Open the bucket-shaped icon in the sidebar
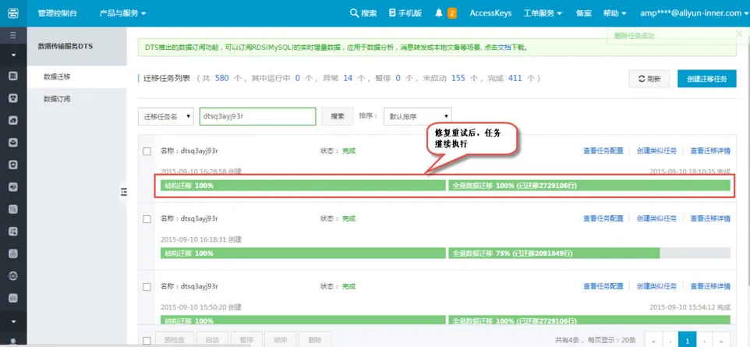The height and width of the screenshot is (347, 750). 13,143
